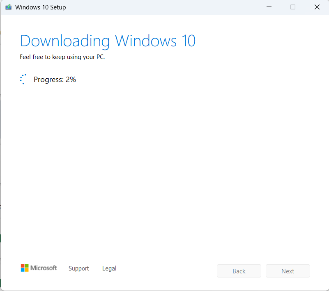Screen dimensions: 329x291
Task: Click the spinning progress indicator dots
Action: point(23,79)
